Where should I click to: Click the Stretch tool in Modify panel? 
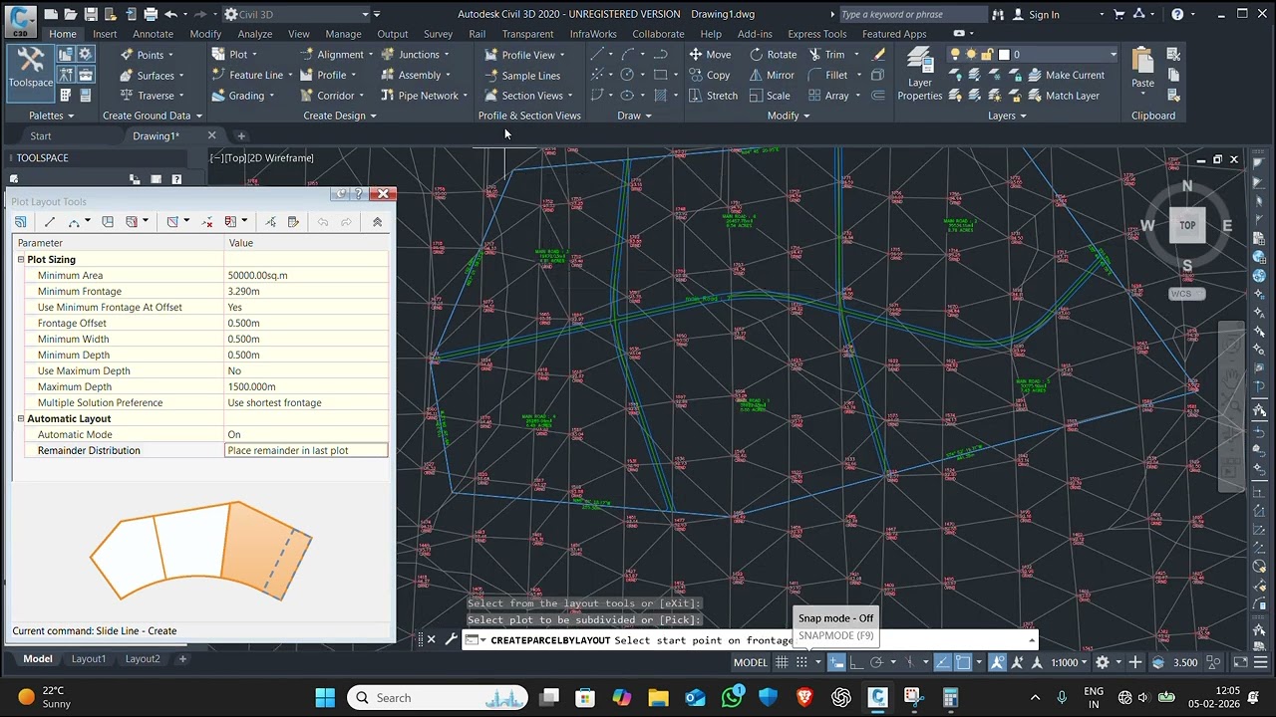[x=713, y=96]
